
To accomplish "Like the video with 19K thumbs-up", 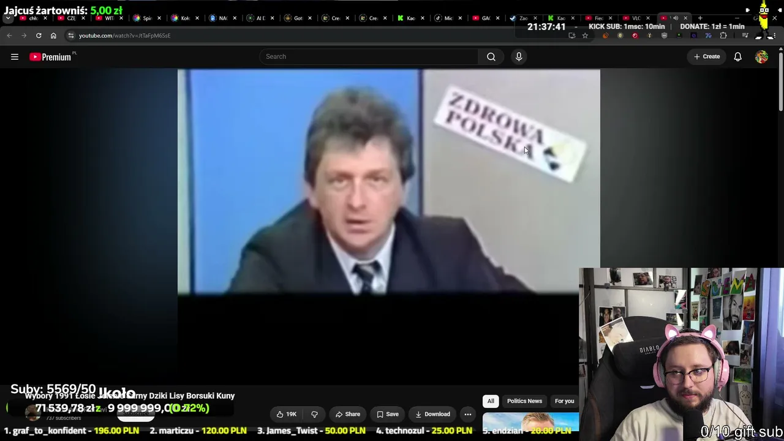I will 286,414.
